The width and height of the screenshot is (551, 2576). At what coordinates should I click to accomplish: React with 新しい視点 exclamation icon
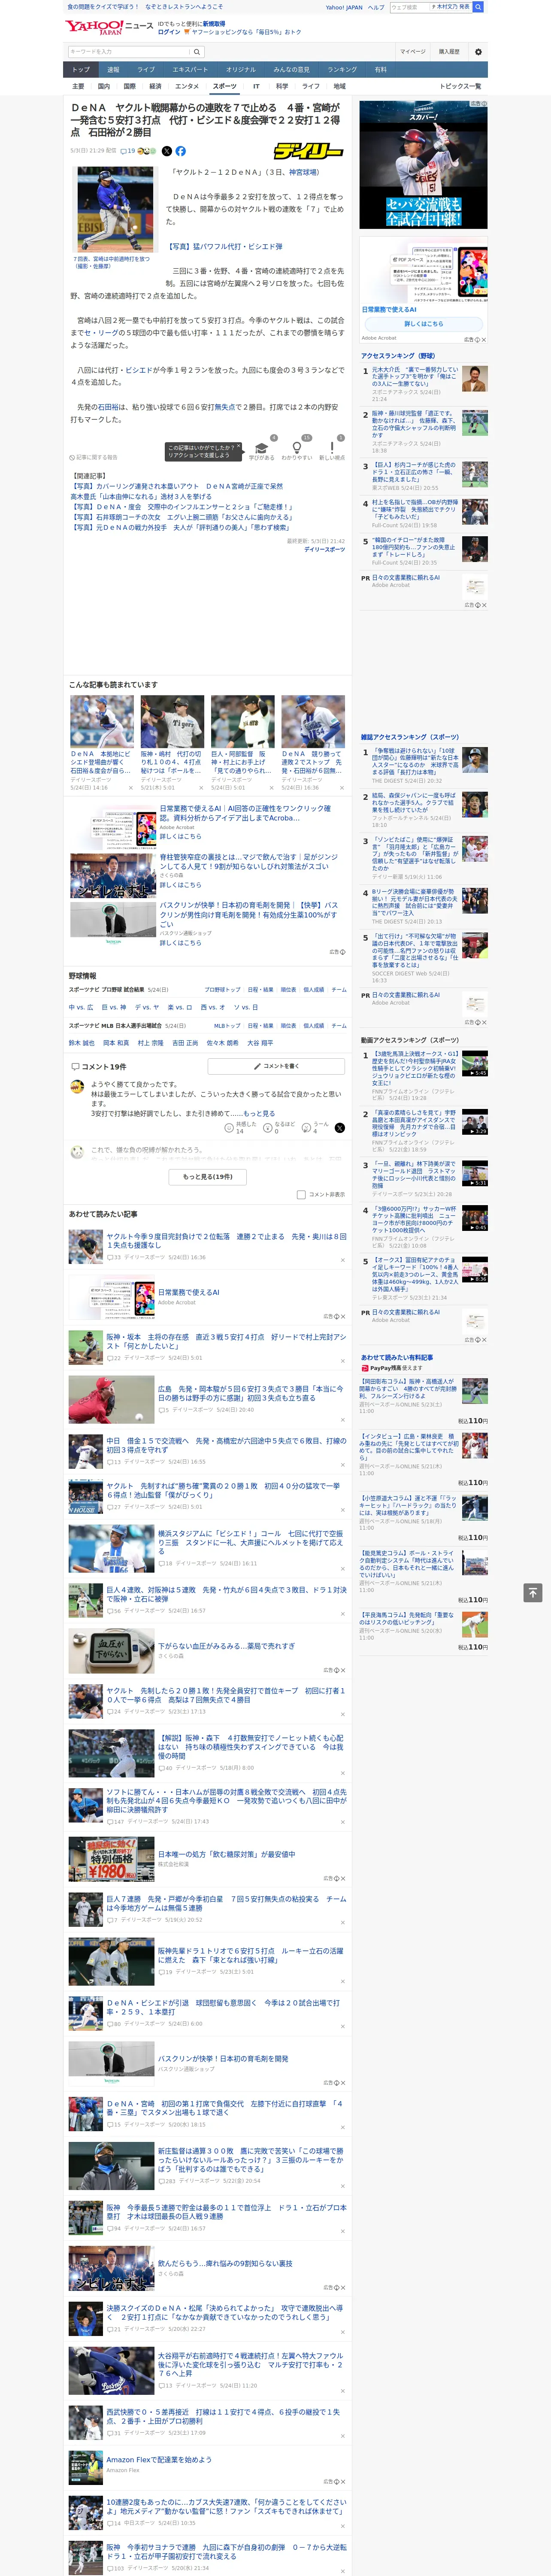[332, 449]
